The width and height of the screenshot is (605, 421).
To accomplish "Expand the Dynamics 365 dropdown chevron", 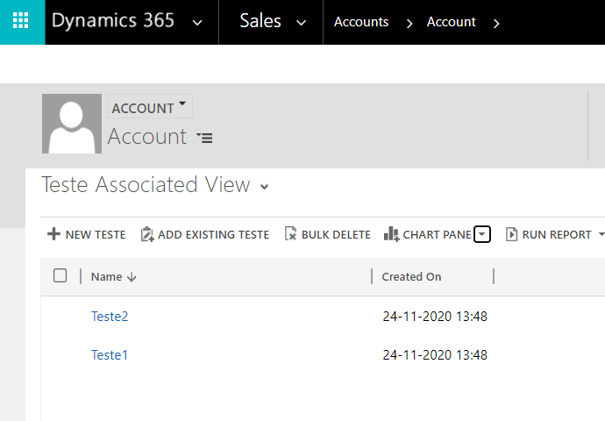I will pyautogui.click(x=197, y=23).
